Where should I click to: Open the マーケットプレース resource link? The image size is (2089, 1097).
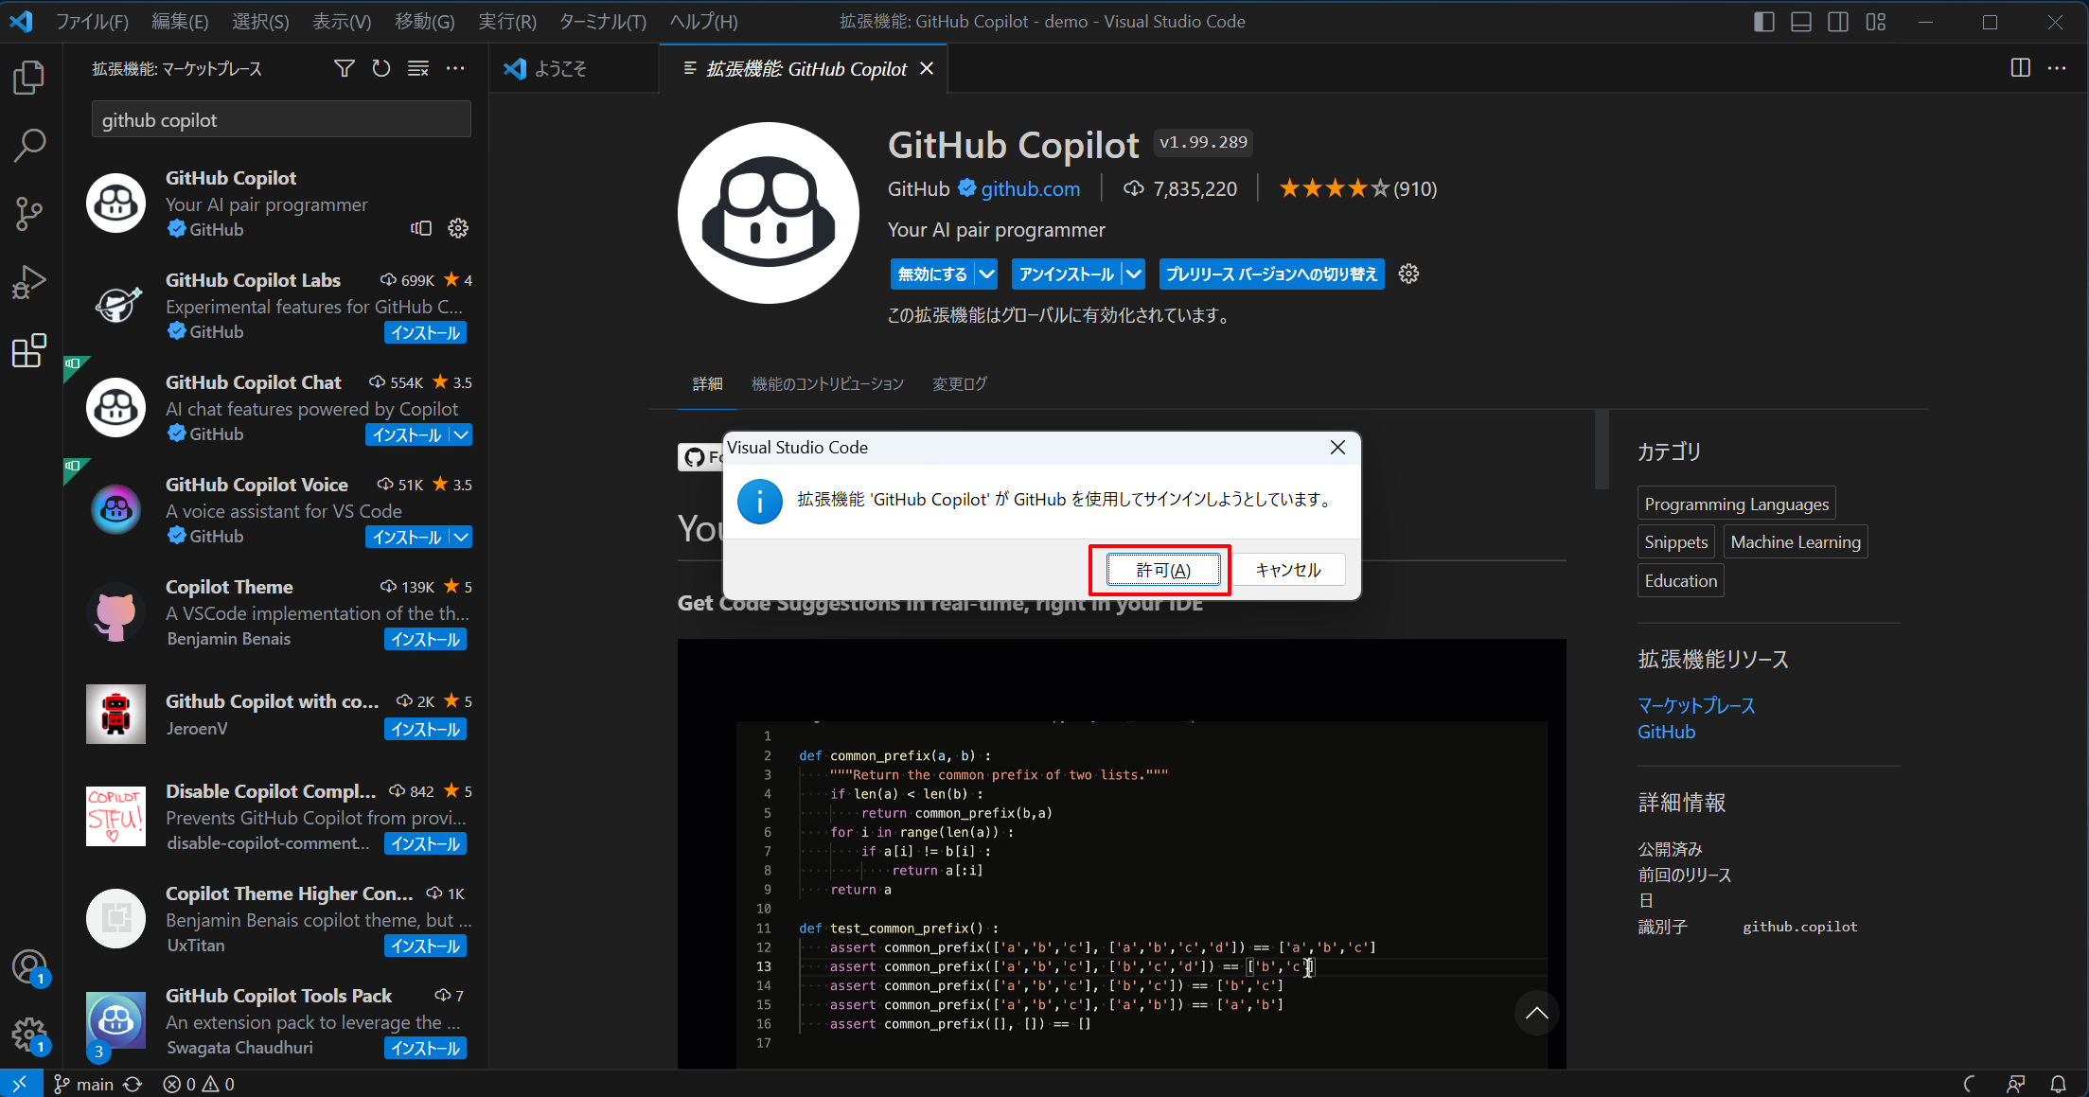tap(1696, 705)
